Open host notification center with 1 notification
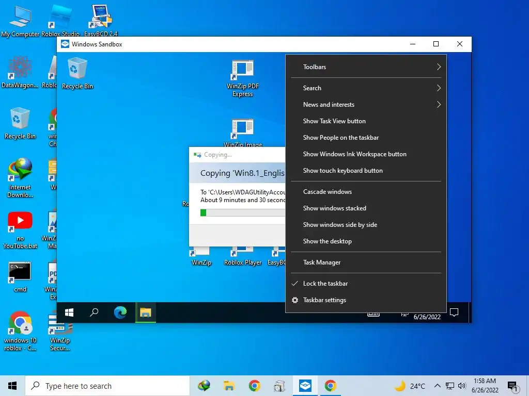This screenshot has width=529, height=396. 513,387
